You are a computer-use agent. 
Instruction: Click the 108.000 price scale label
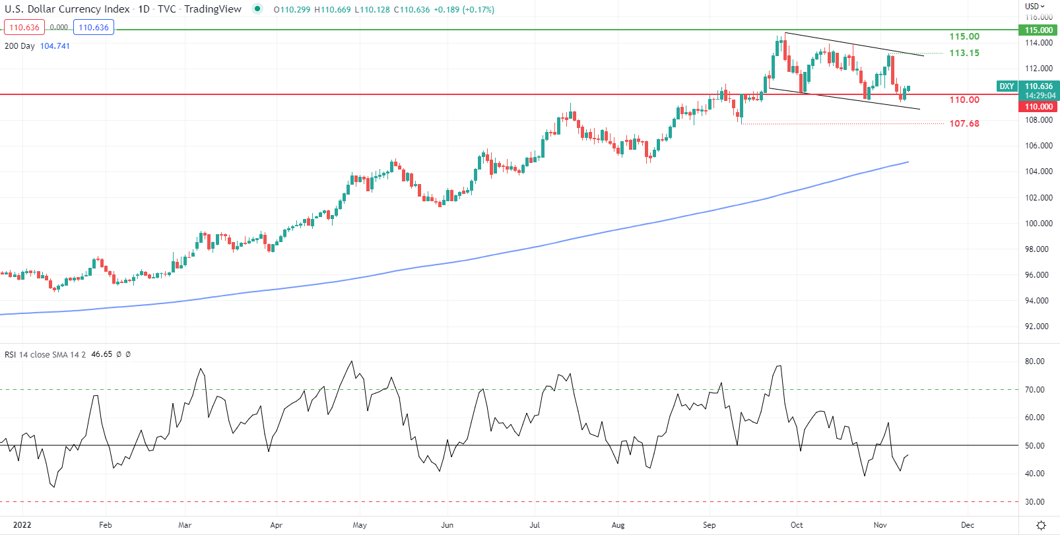pos(1039,120)
